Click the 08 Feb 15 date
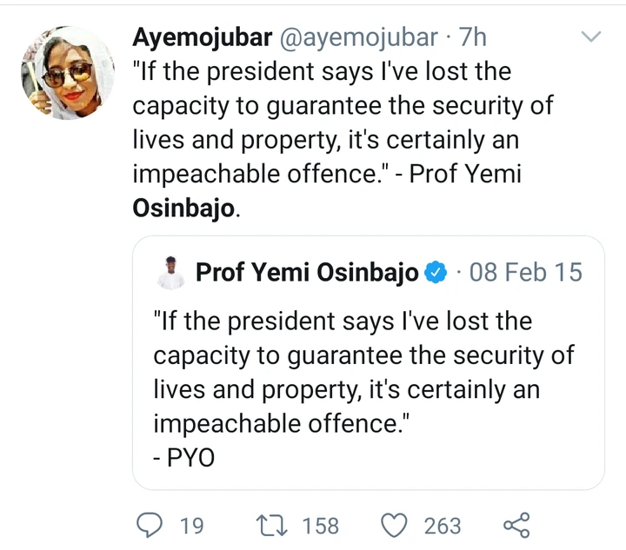This screenshot has width=626, height=550. coord(525,273)
